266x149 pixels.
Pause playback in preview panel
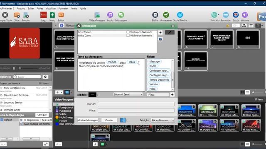click(14, 68)
